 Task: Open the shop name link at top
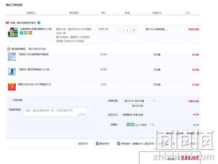tap(26, 23)
